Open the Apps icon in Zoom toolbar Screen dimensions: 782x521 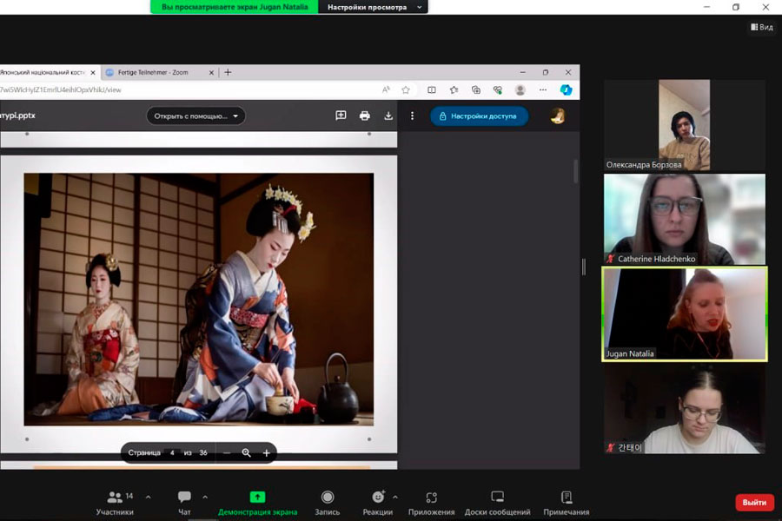pos(432,498)
